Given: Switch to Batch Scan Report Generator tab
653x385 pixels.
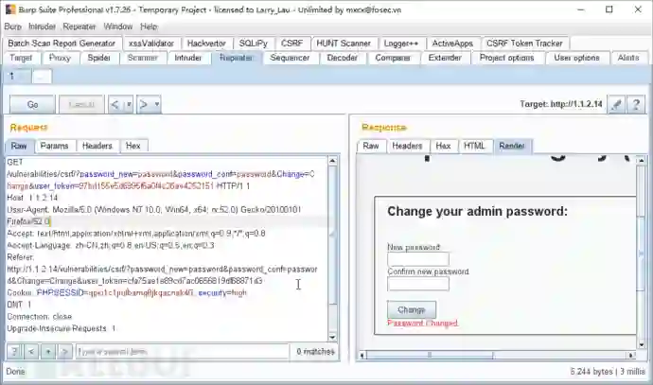Looking at the screenshot, I should pyautogui.click(x=62, y=44).
